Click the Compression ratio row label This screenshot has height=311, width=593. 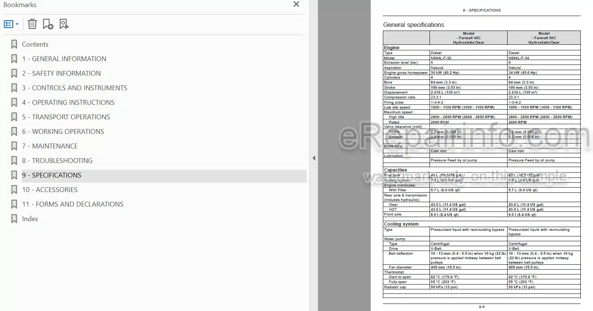tap(399, 97)
